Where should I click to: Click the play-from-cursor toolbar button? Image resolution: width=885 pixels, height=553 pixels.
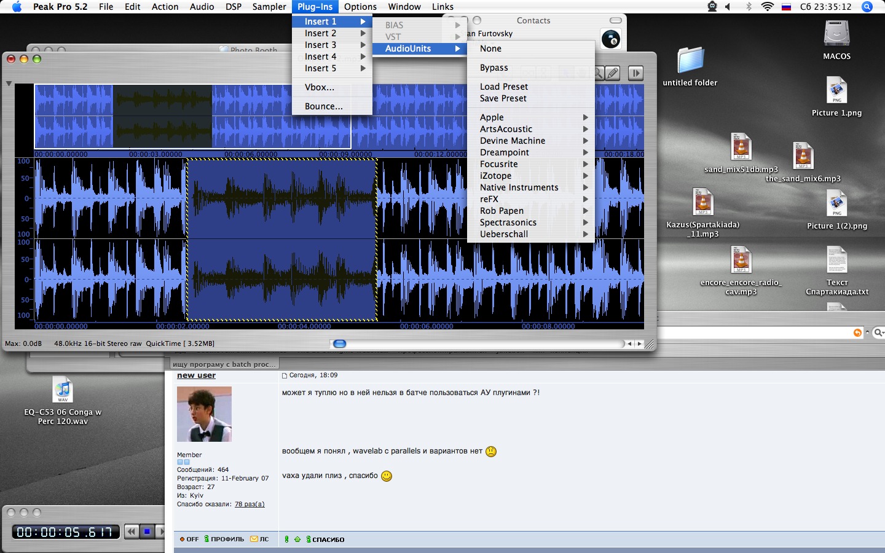click(635, 74)
